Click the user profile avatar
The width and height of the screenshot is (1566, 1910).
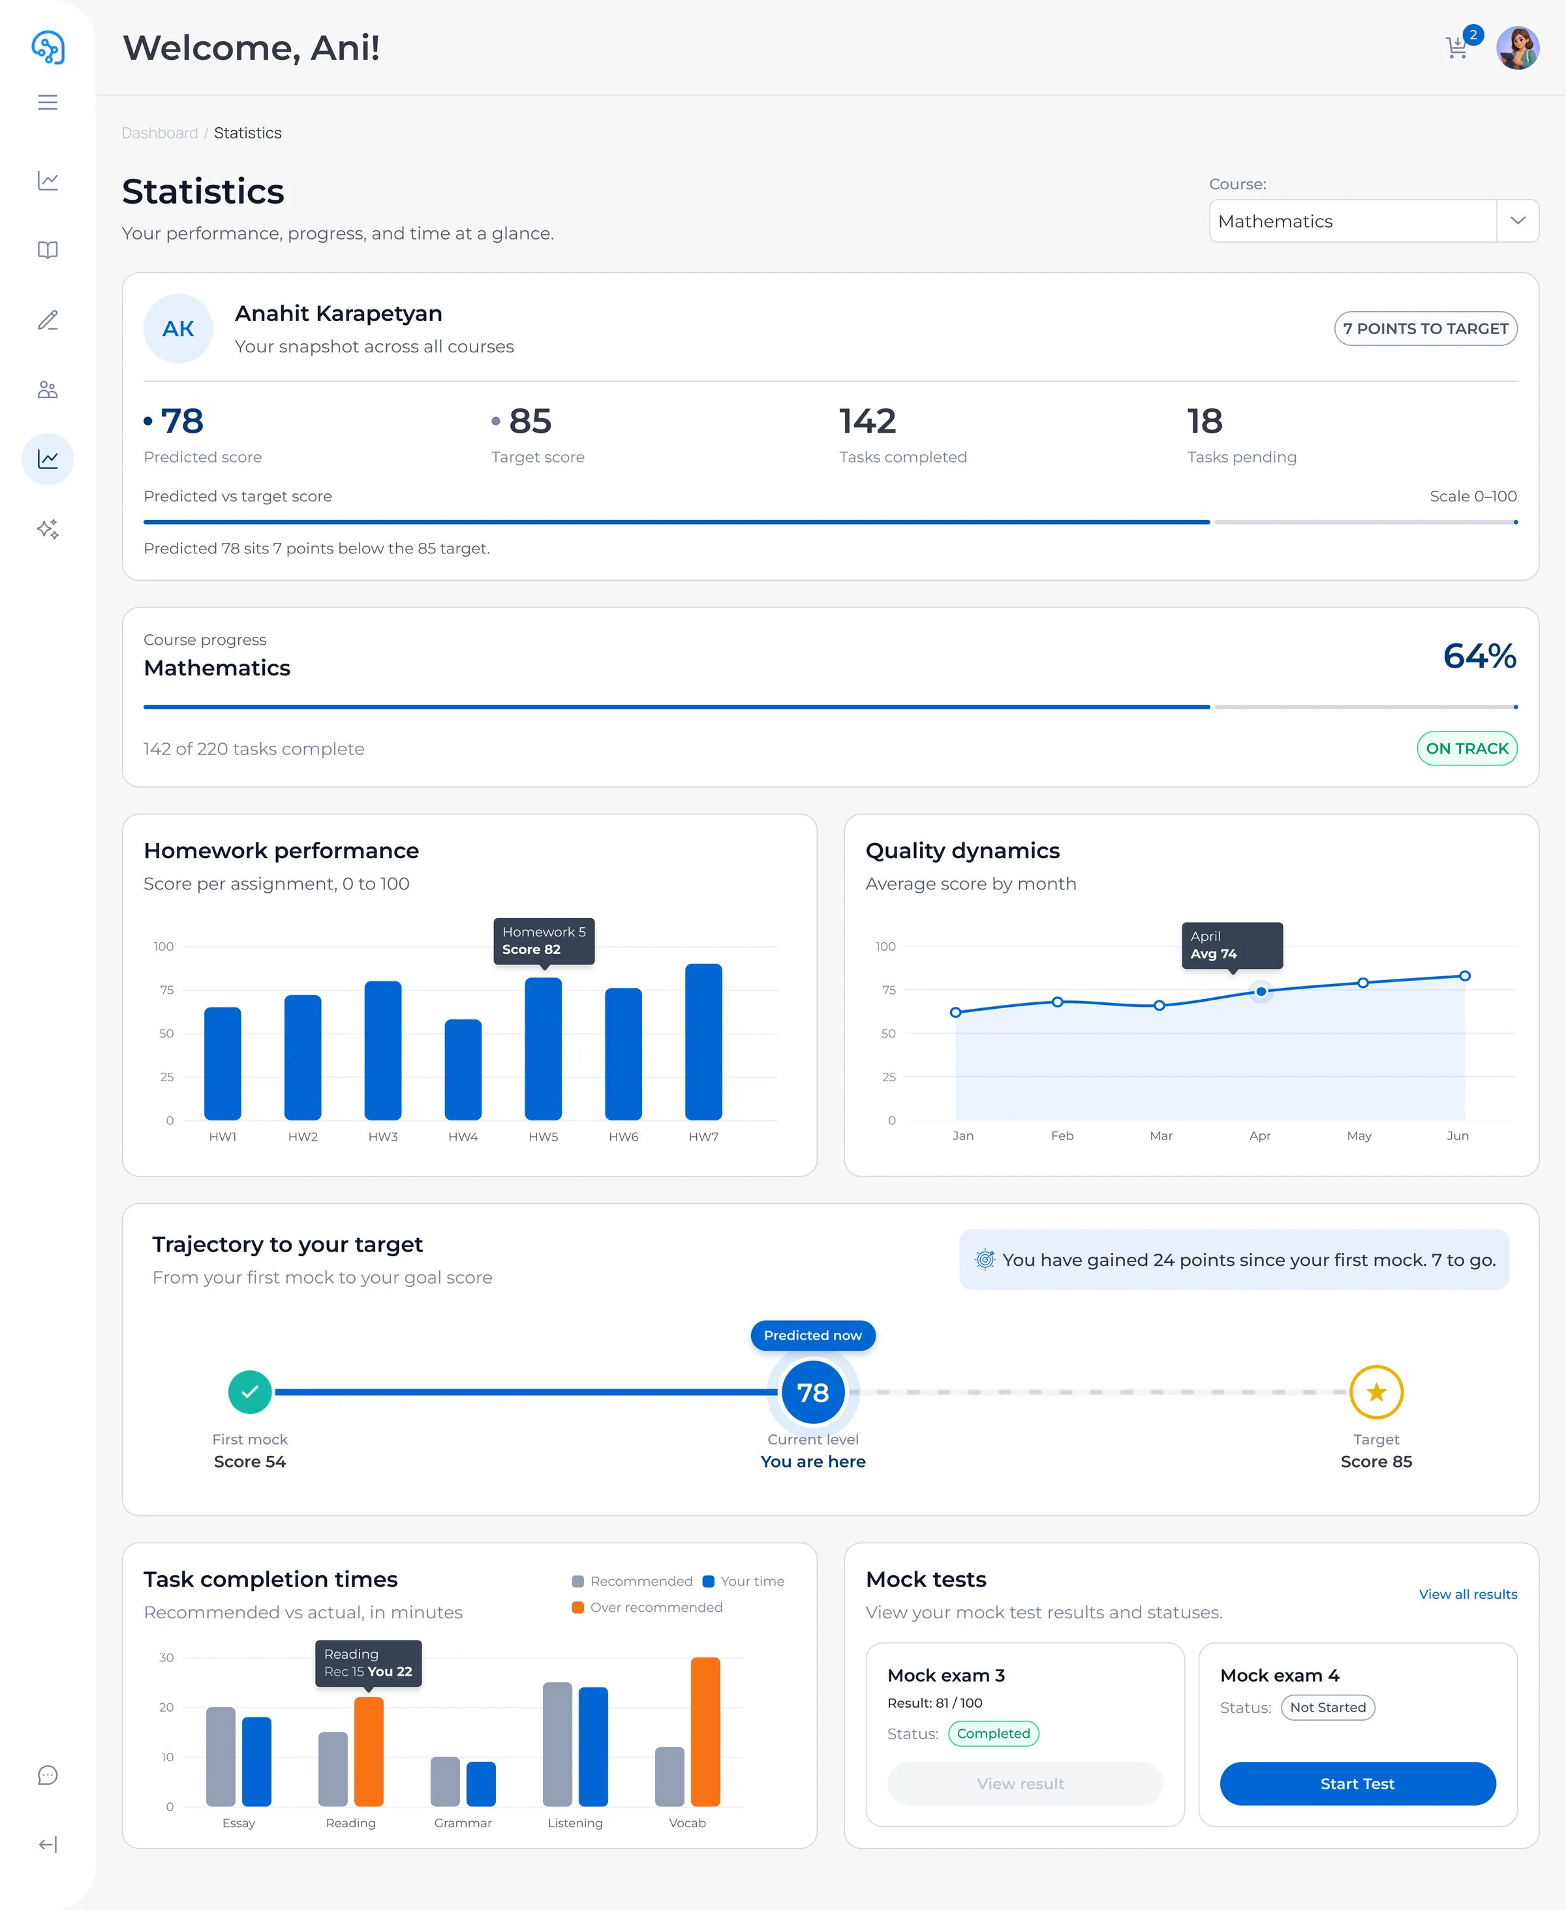(1517, 48)
